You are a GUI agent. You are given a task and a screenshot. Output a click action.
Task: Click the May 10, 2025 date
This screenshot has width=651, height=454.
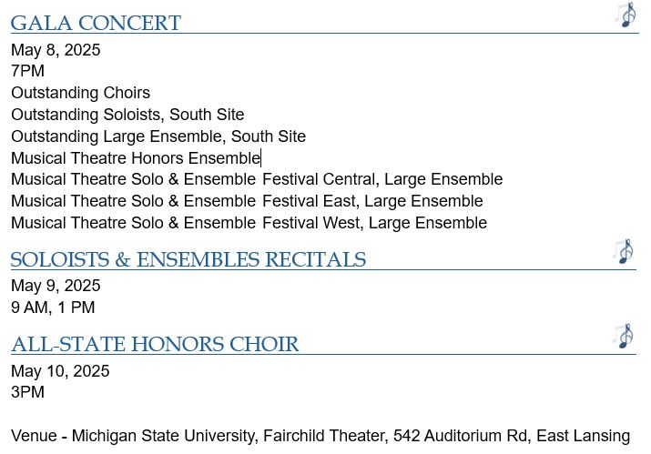coord(60,371)
